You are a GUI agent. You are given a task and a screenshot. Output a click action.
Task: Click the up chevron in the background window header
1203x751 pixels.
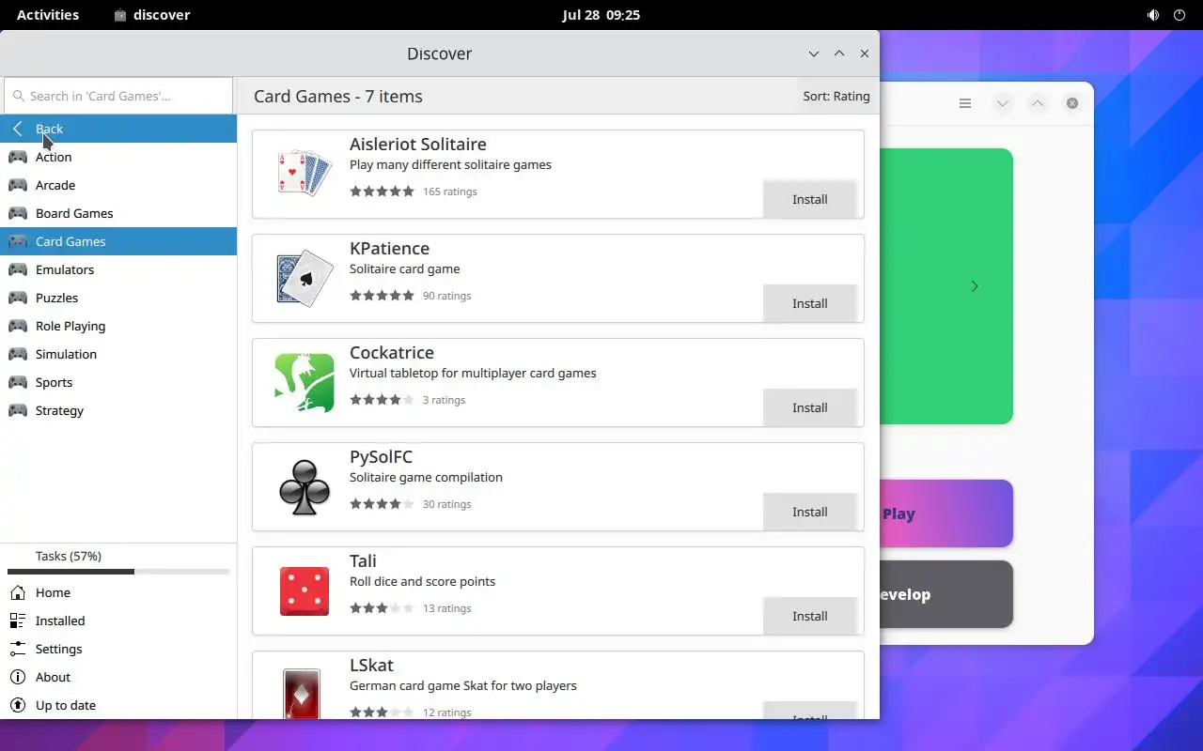tap(1038, 103)
